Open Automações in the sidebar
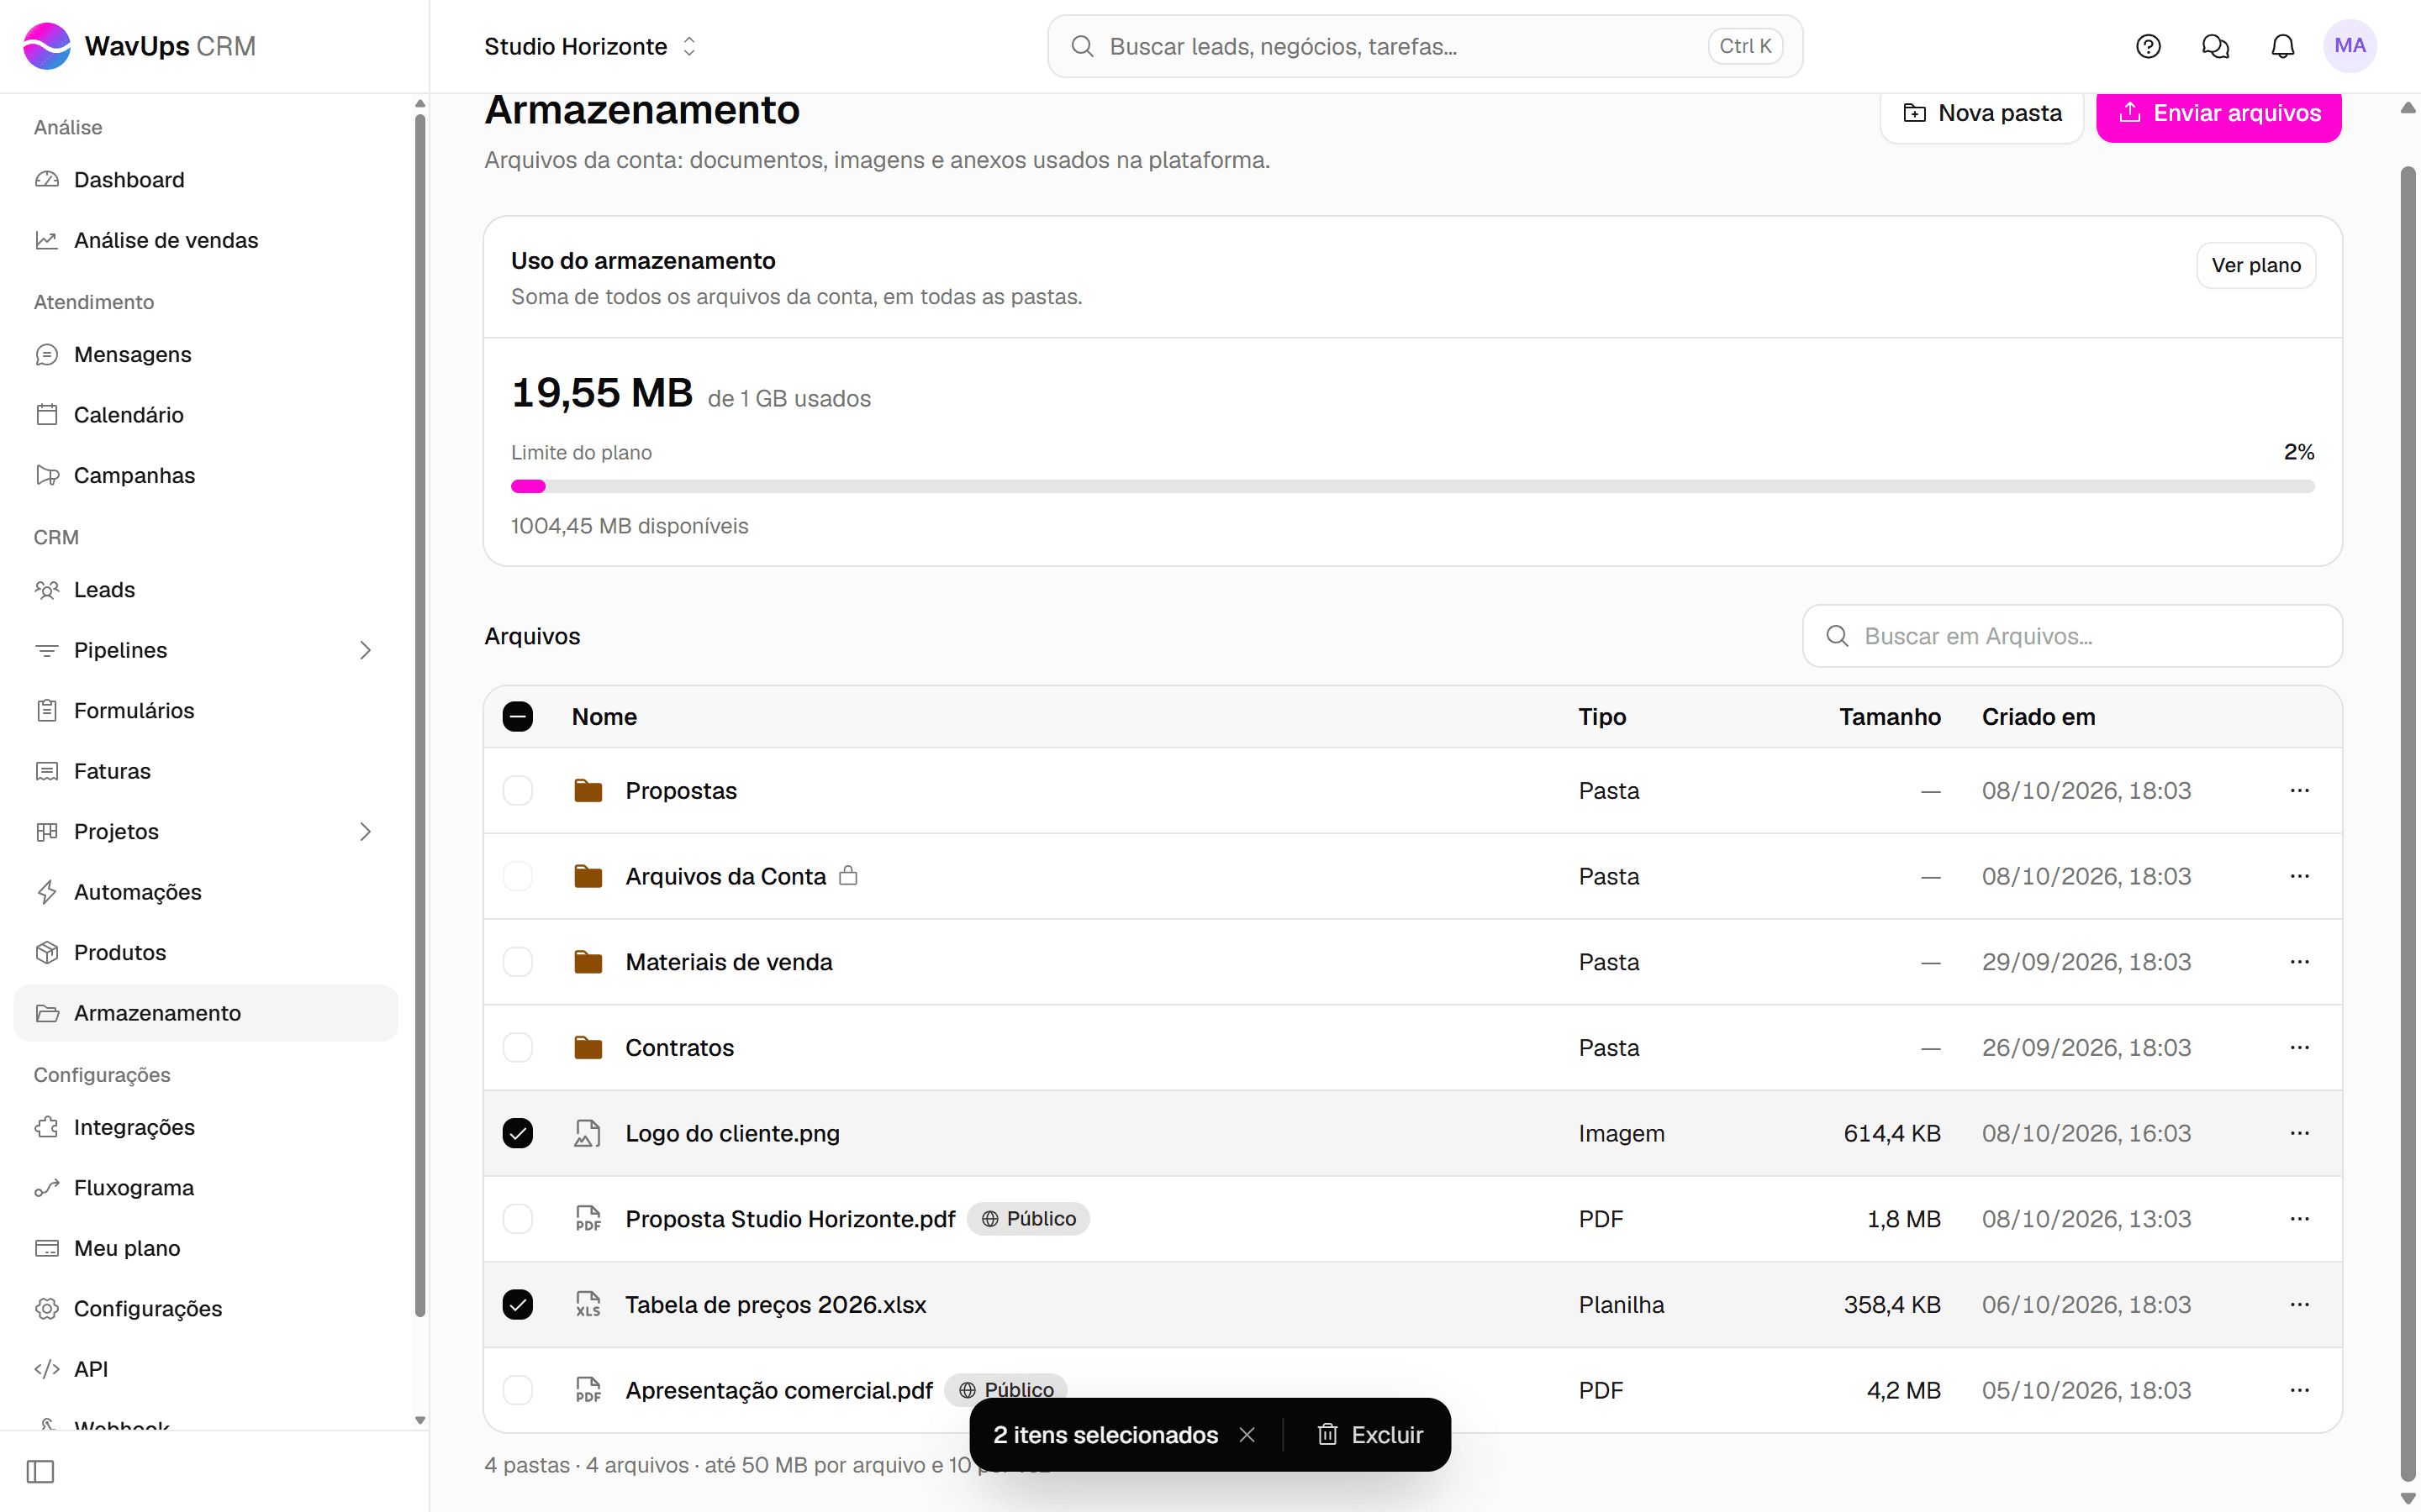The image size is (2421, 1512). [x=206, y=892]
